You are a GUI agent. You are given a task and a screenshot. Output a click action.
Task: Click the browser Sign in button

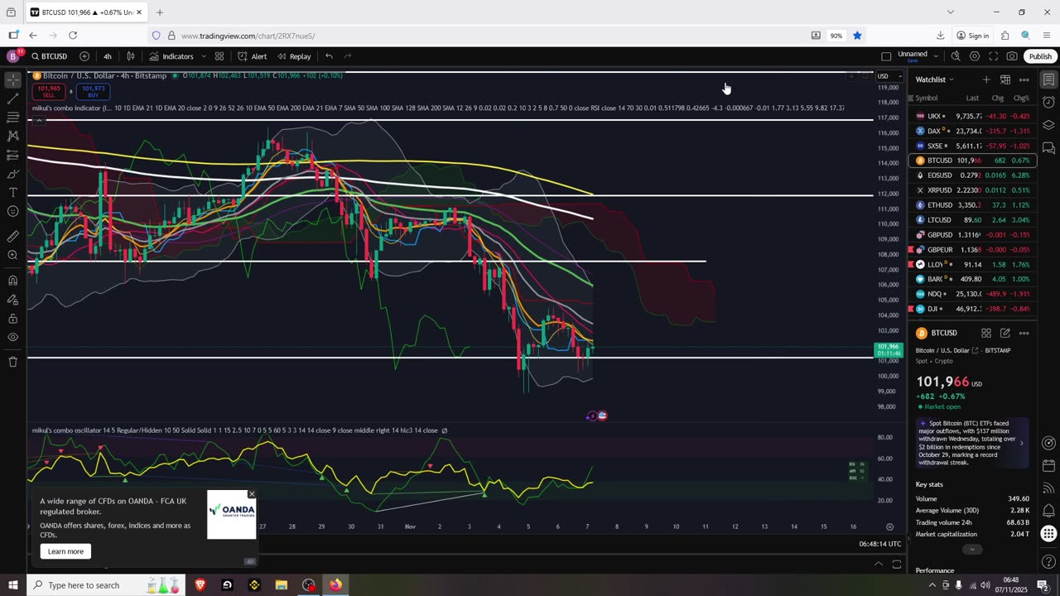(972, 36)
